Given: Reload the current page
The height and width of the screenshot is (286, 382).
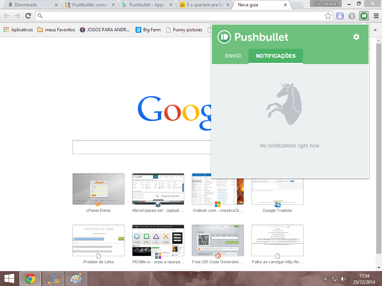Looking at the screenshot, I should pos(28,16).
